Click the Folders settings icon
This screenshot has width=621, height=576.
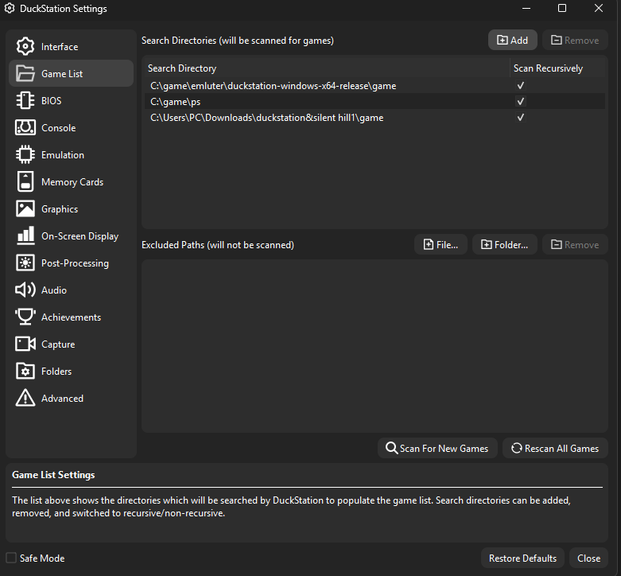(25, 372)
